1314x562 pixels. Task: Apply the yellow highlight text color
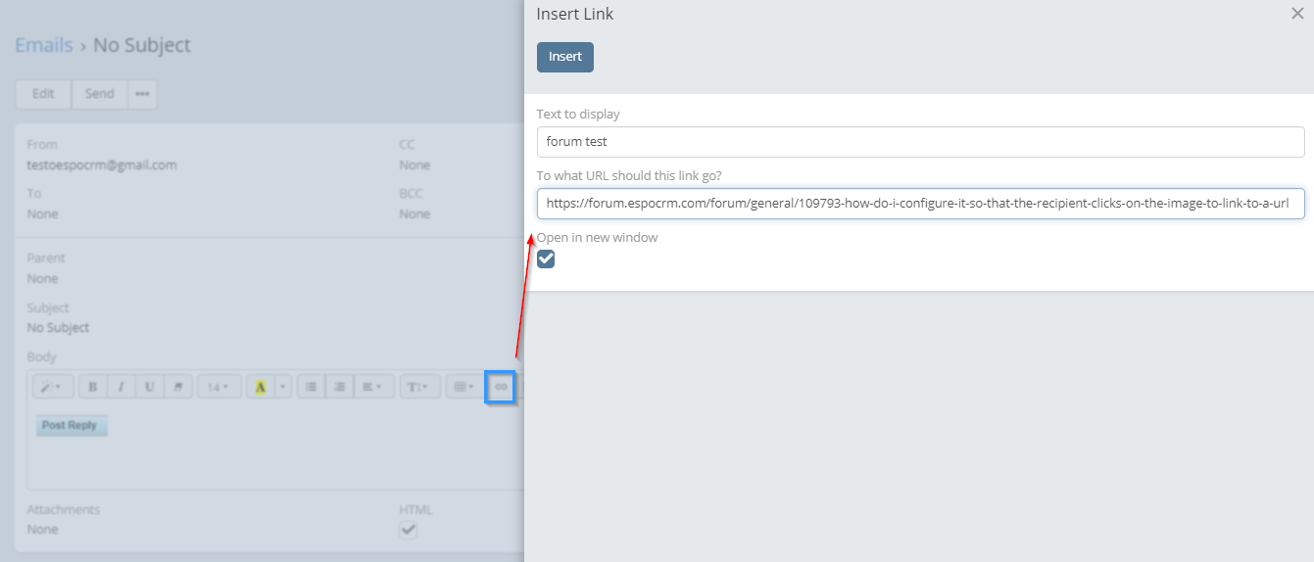point(261,387)
